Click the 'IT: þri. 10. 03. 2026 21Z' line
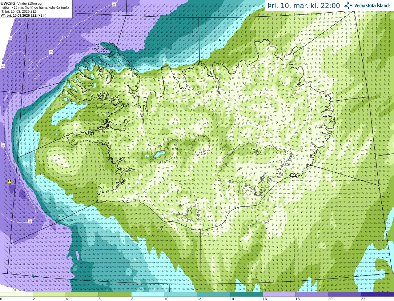 [18, 11]
